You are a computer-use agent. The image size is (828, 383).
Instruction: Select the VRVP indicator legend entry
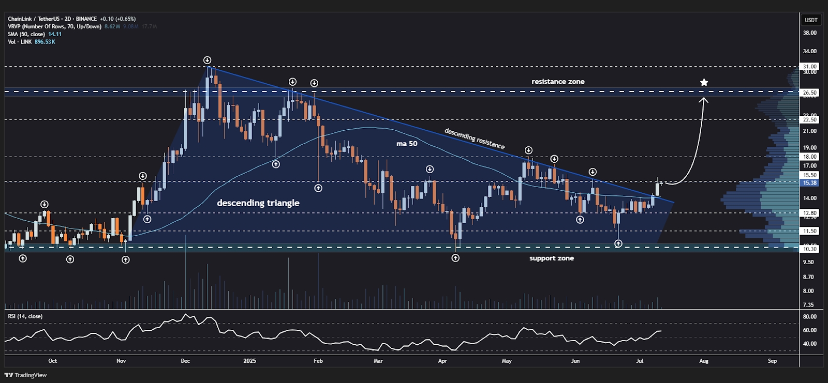pyautogui.click(x=54, y=26)
